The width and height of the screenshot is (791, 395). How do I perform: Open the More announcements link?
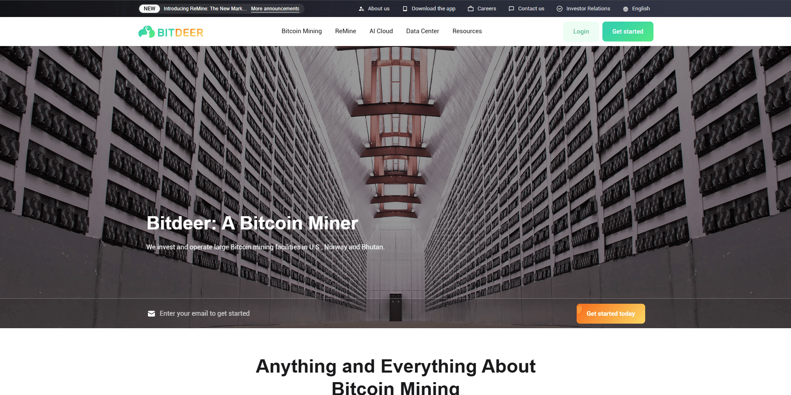coord(275,9)
